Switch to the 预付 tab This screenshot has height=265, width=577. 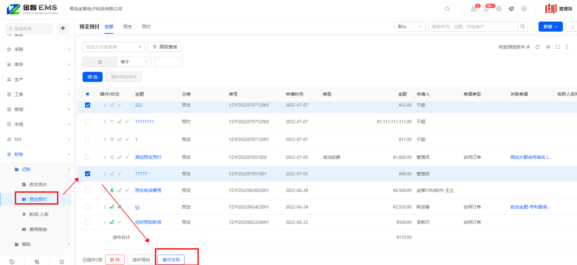[147, 27]
